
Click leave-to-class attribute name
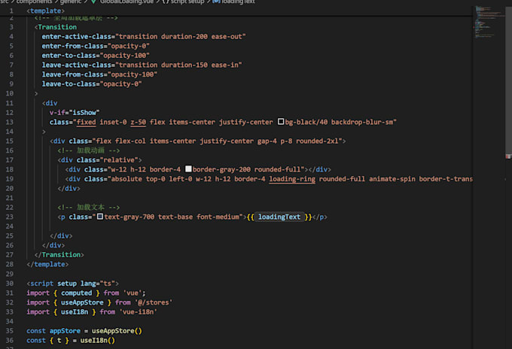pyautogui.click(x=69, y=83)
